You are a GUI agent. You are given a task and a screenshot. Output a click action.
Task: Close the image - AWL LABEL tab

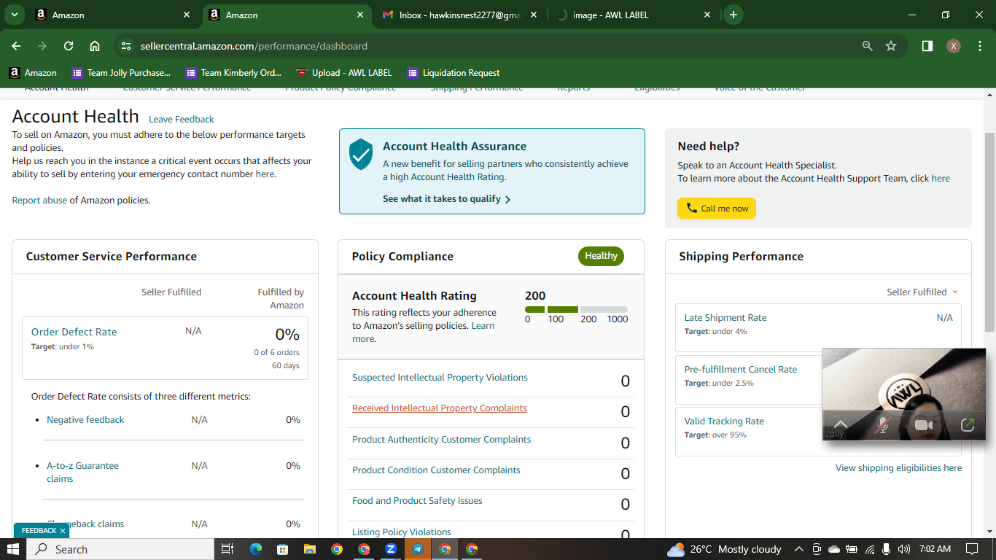(x=707, y=15)
